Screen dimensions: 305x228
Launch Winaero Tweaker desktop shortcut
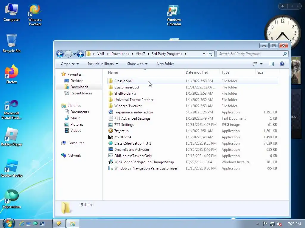35,15
